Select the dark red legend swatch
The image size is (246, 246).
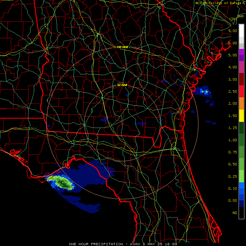241,79
